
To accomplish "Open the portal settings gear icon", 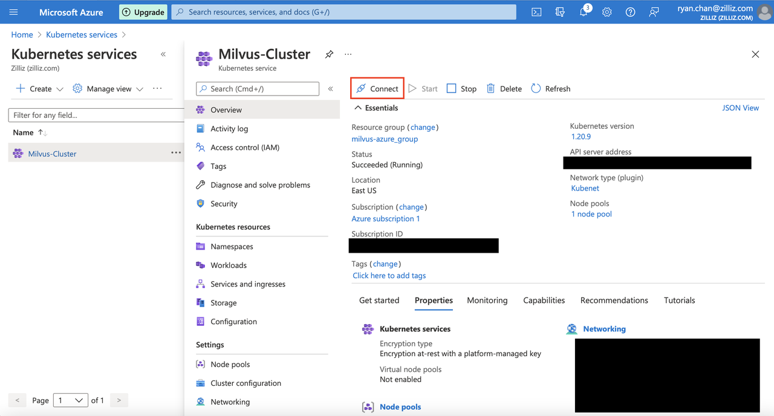I will pos(607,12).
